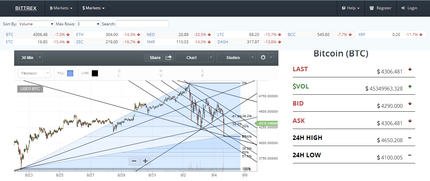The height and width of the screenshot is (181, 430).
Task: Focus the market Search field
Action: point(142,24)
